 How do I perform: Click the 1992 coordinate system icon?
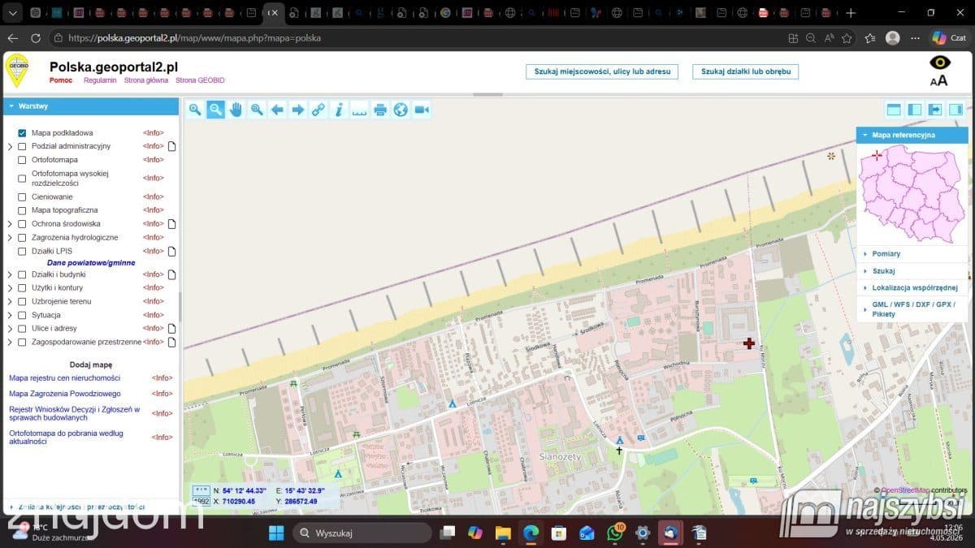[x=201, y=502]
